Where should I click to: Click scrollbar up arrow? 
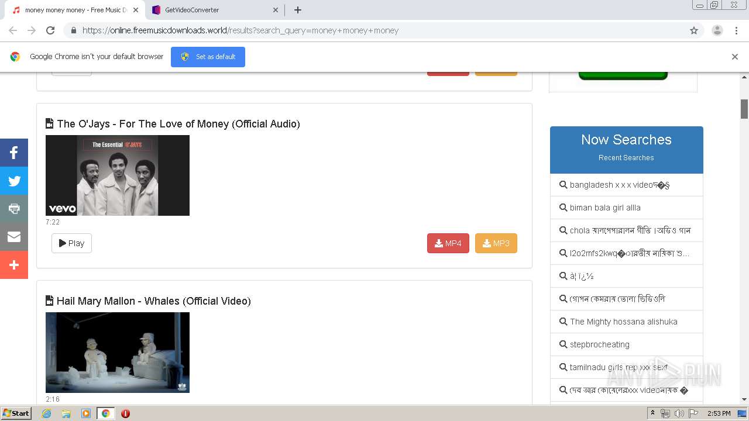tap(744, 77)
